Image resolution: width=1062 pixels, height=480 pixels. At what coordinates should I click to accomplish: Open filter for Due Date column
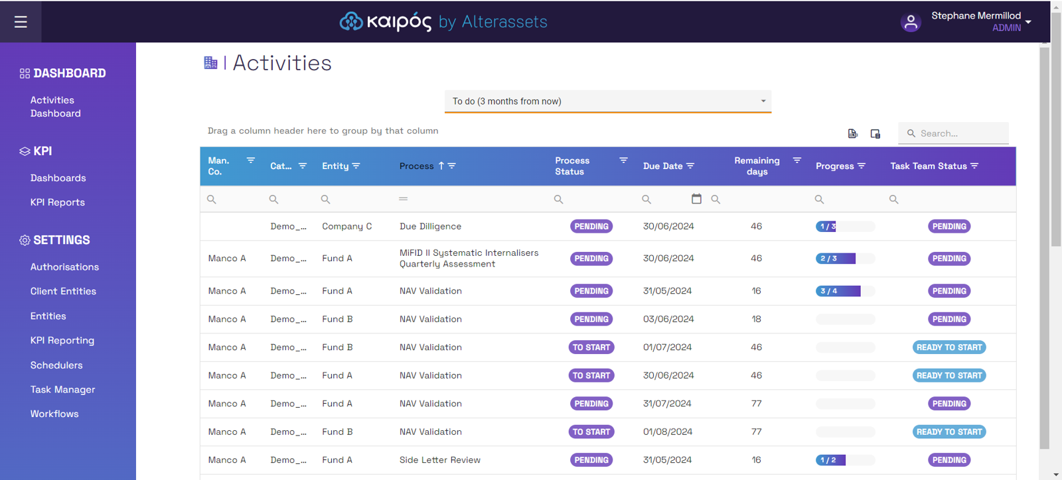pos(690,166)
